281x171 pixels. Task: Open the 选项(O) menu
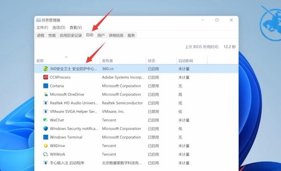pos(59,27)
